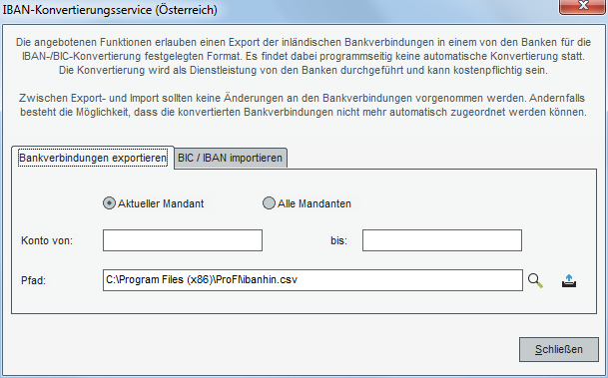Click the Schließen button
The width and height of the screenshot is (608, 378).
click(559, 349)
